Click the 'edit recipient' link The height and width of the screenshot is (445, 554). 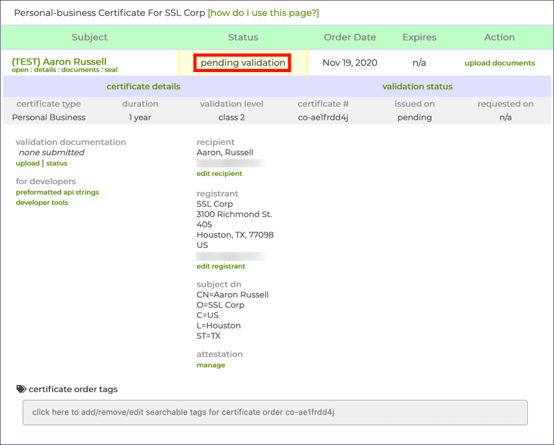click(219, 173)
